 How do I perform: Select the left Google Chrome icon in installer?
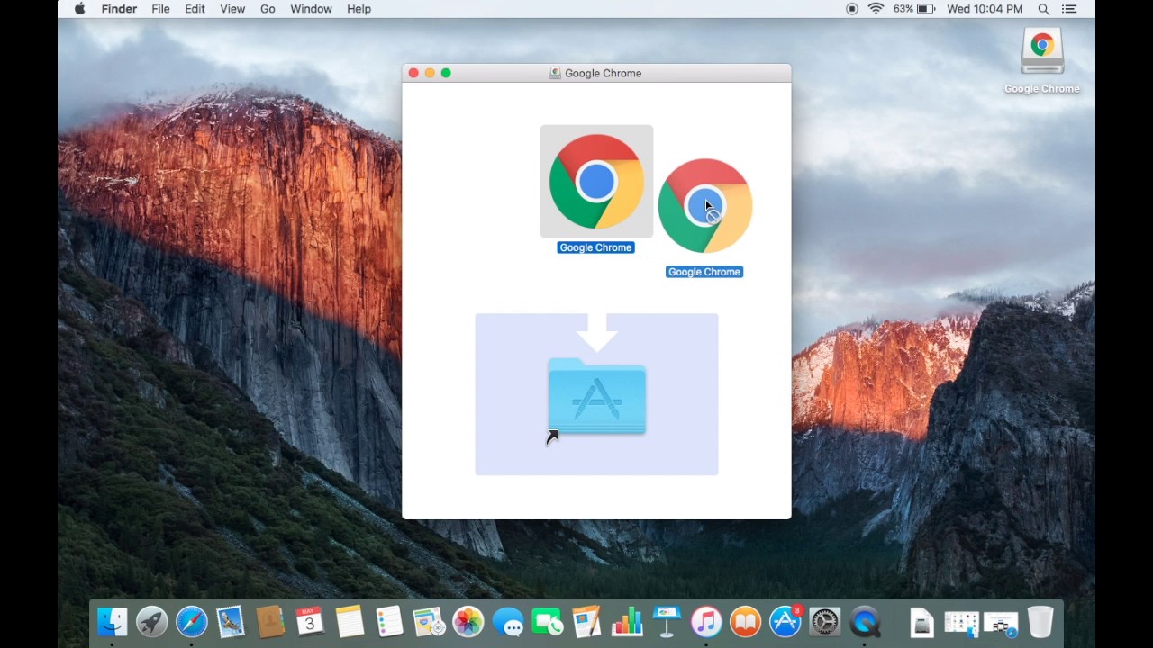tap(595, 180)
